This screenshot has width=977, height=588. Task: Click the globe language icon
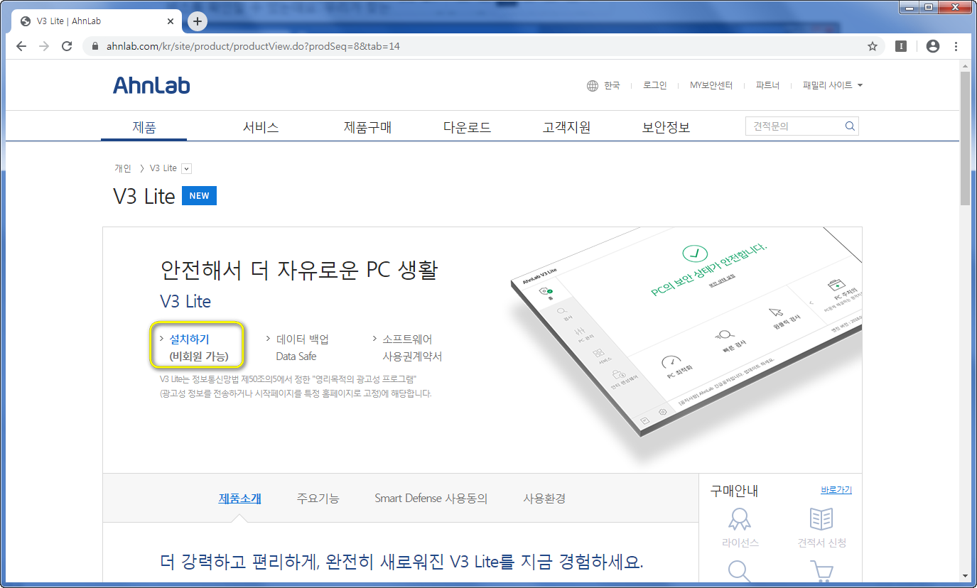[593, 86]
